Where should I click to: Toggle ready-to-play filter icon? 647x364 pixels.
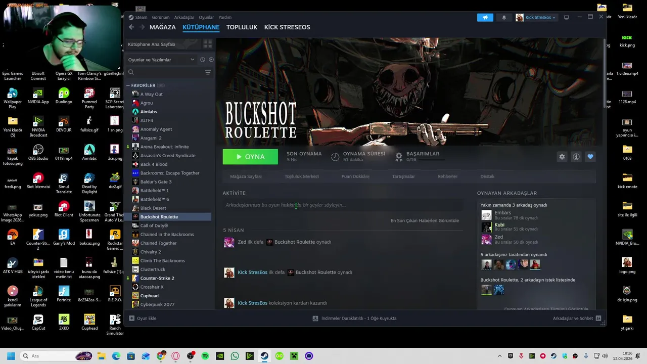pos(211,60)
